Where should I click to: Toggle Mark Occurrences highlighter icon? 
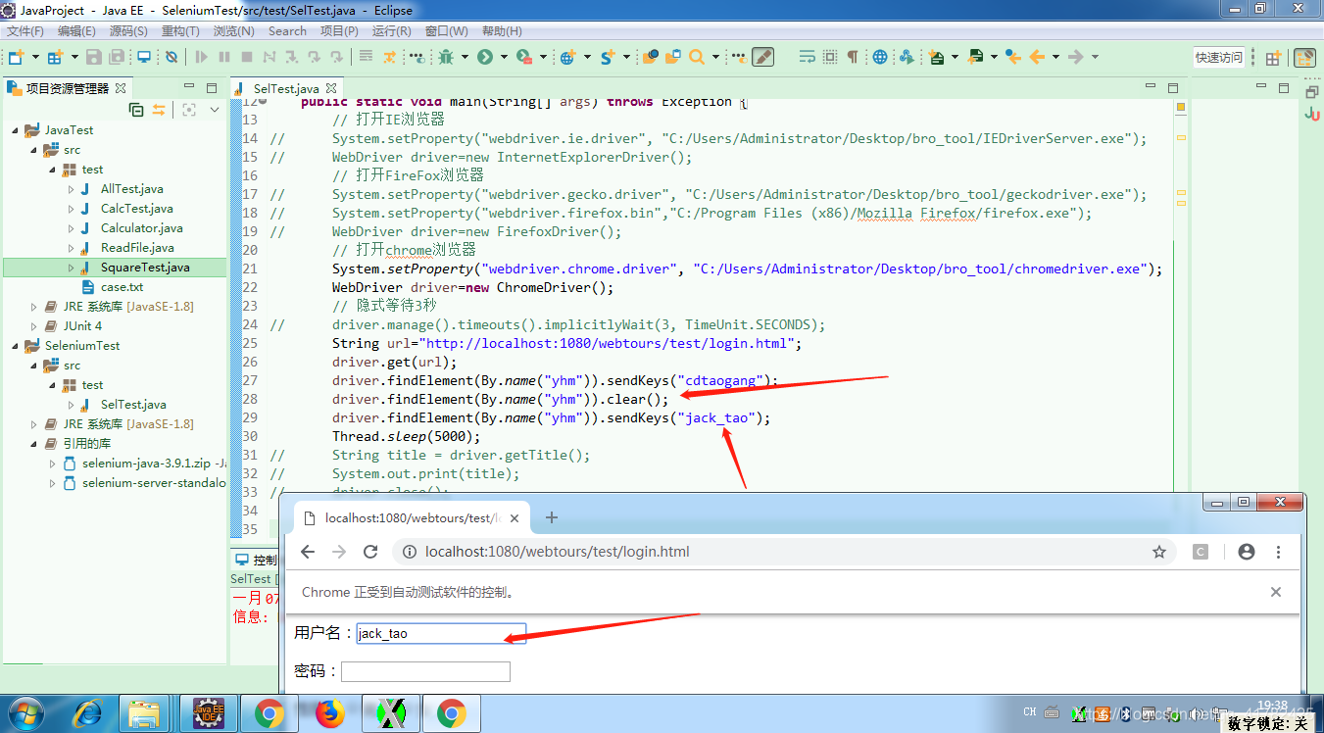click(x=762, y=57)
